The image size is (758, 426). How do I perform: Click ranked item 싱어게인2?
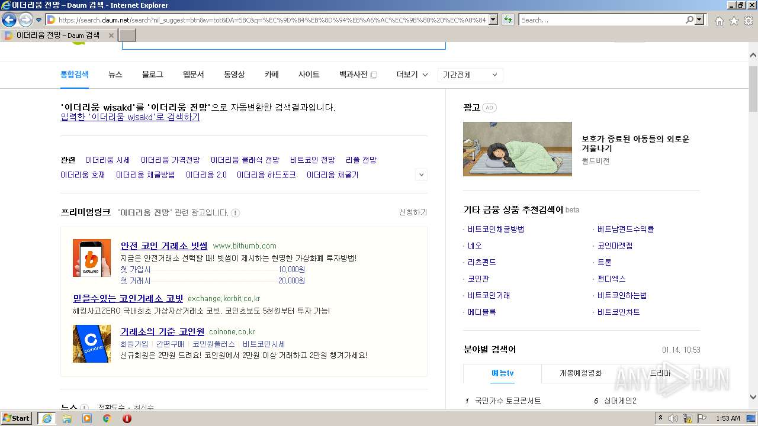click(620, 401)
